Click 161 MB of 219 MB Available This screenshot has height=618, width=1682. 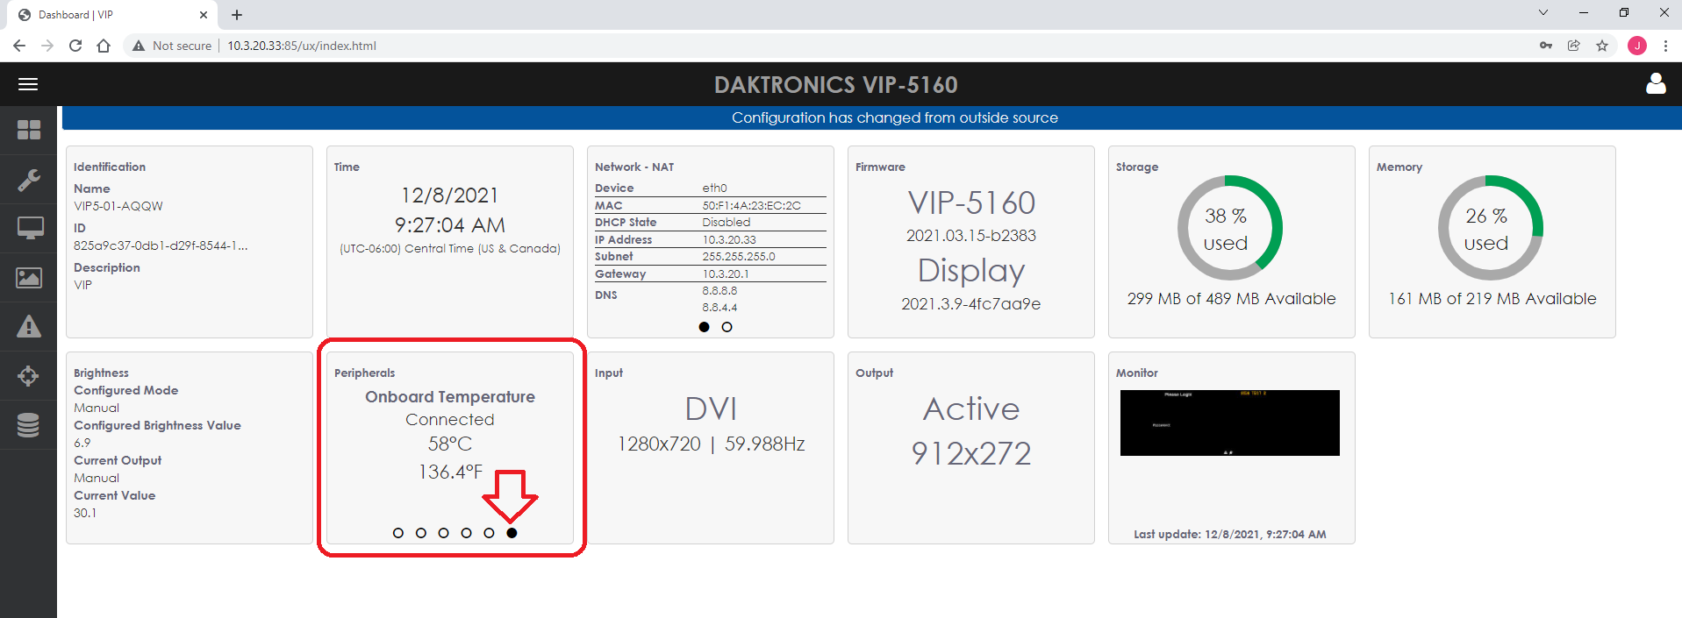pyautogui.click(x=1492, y=299)
